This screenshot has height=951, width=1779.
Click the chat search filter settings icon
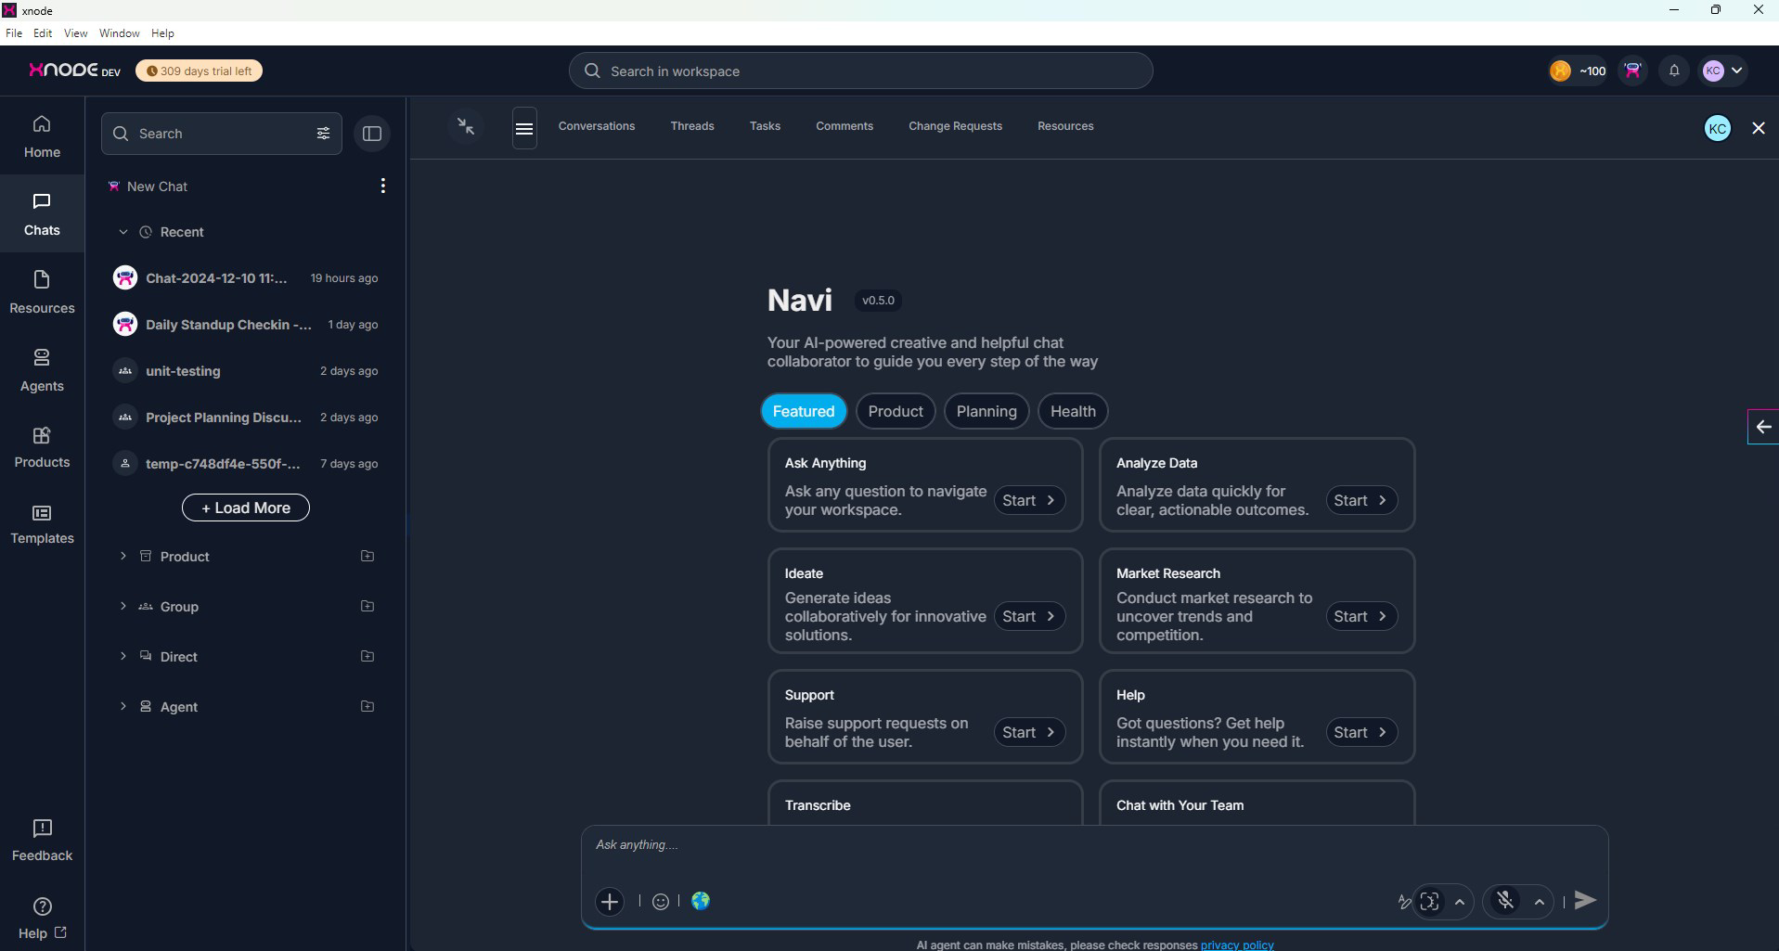[323, 134]
